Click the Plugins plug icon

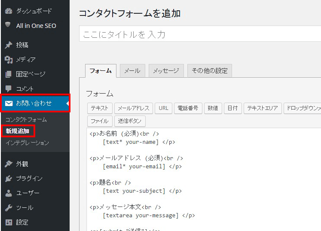pos(9,179)
